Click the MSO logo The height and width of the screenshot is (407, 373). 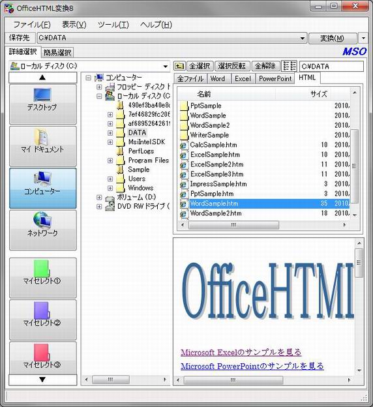pos(354,52)
